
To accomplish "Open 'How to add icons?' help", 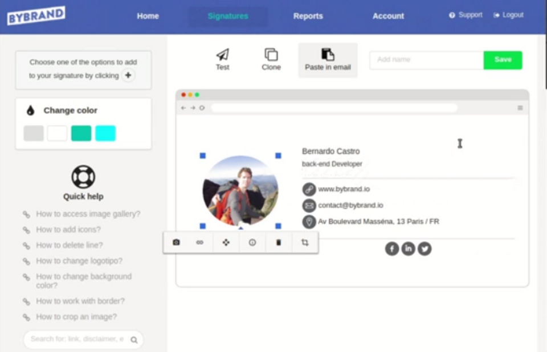I will [68, 229].
